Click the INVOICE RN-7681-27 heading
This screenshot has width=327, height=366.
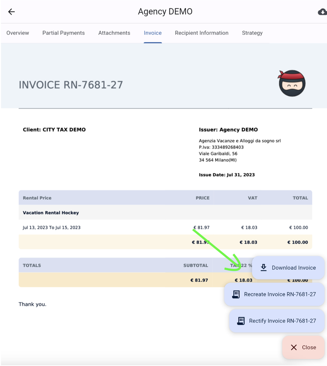(71, 85)
